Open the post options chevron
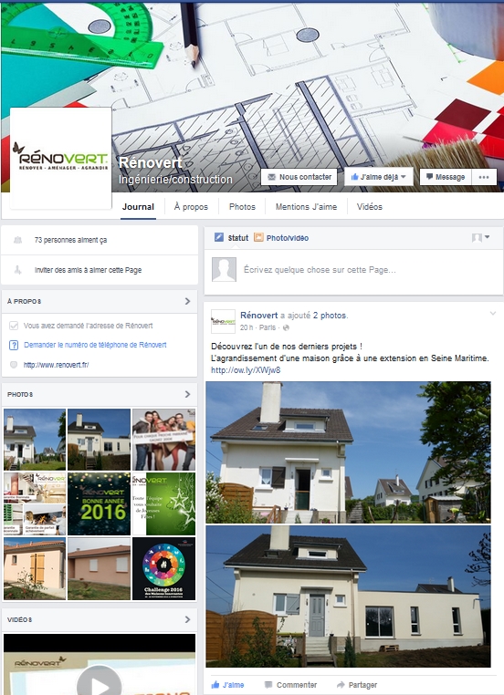Screen dimensions: 504x695 (492, 314)
